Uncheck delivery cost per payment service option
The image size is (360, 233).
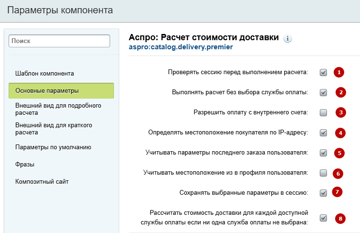click(x=323, y=218)
